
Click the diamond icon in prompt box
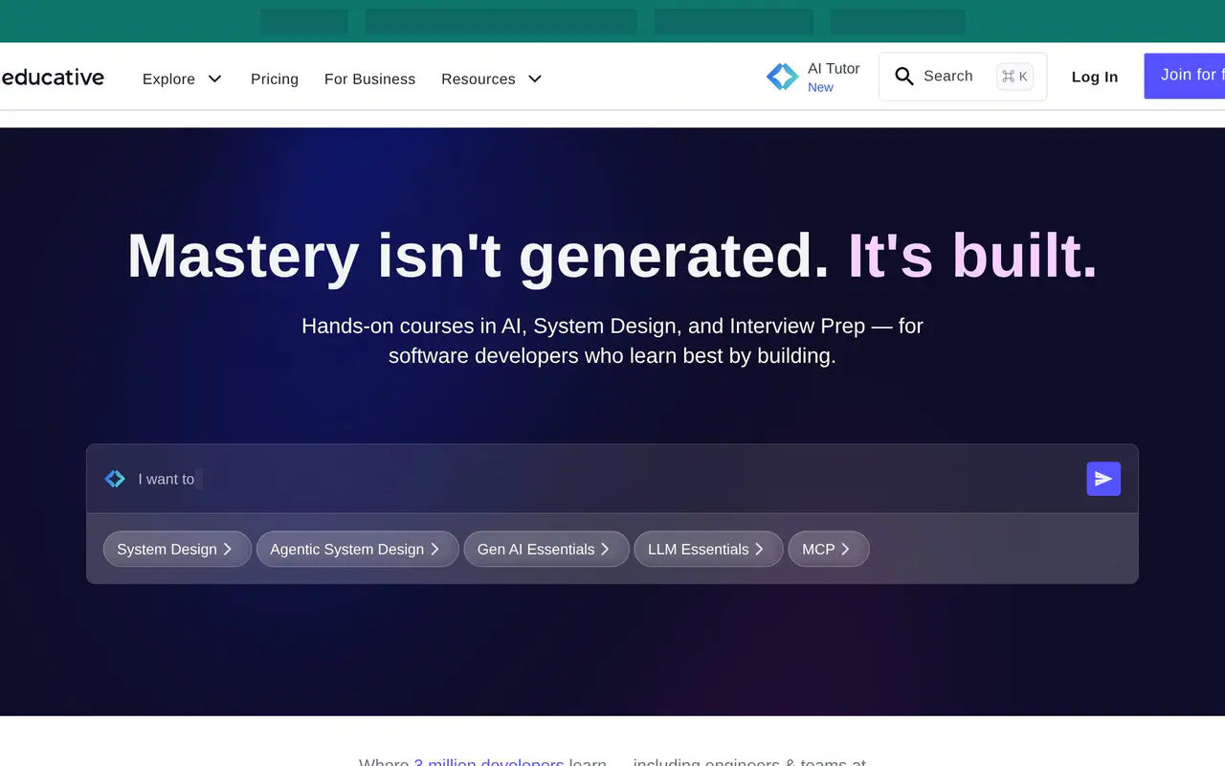115,479
